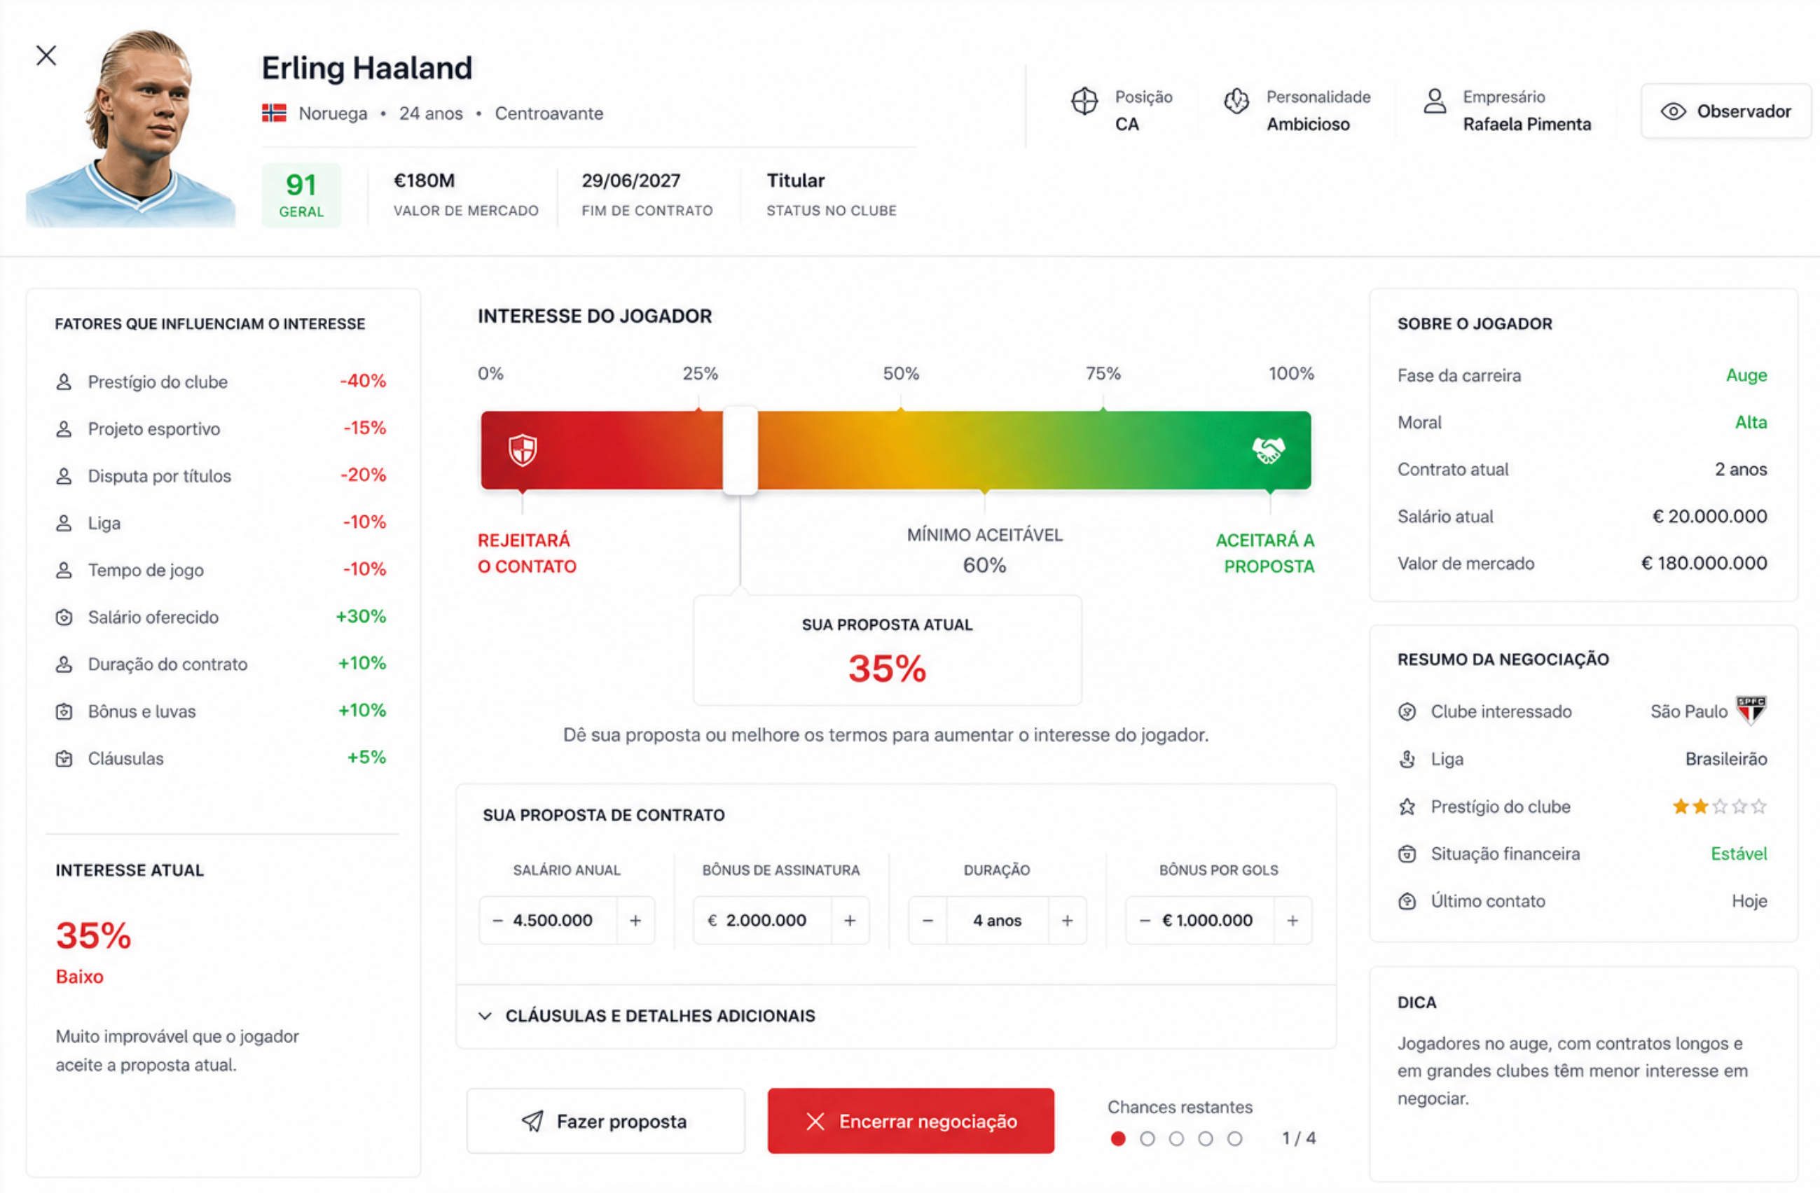This screenshot has height=1193, width=1820.
Task: Select the second chances-remaining dot
Action: 1147,1138
